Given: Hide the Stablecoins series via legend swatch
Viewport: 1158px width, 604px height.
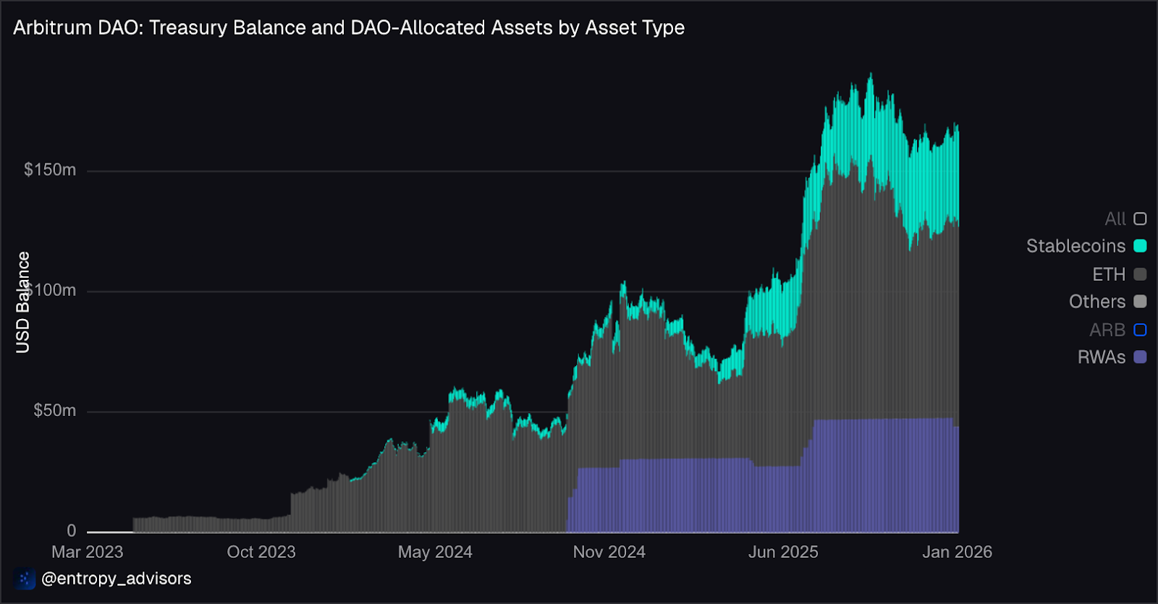Looking at the screenshot, I should coord(1140,246).
